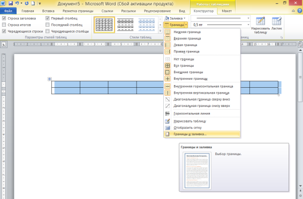
Task: Choose Диагональная граница сверху вниз
Action: [202, 99]
